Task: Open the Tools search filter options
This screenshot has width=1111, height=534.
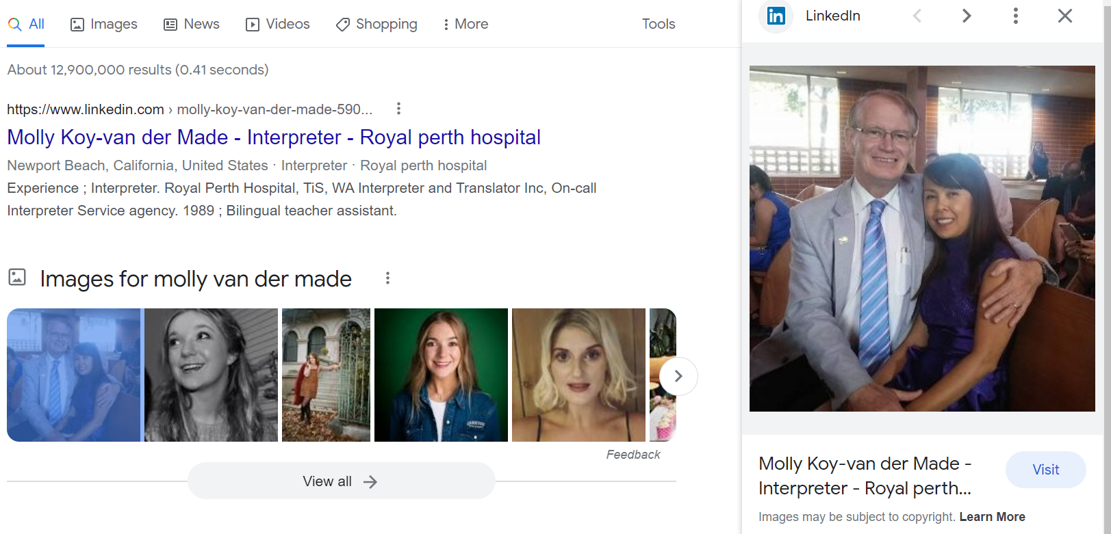Action: tap(658, 25)
